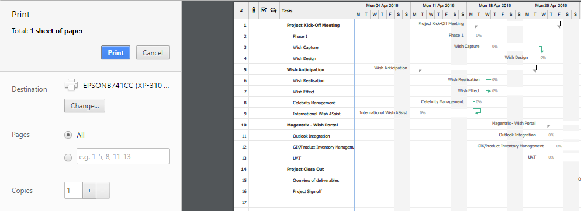Select the Project Kick-Off Meeting task row
Viewport: 581px width, 211px height.
(295, 25)
